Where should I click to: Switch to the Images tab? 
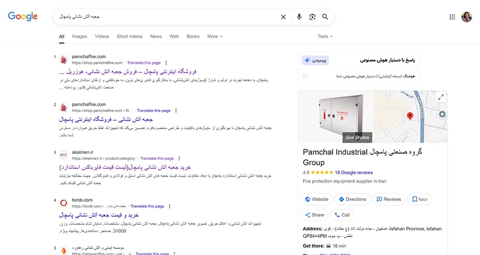coord(79,36)
